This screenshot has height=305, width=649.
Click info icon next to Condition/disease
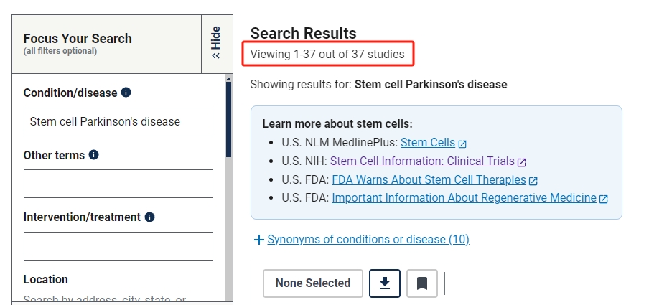click(x=126, y=93)
